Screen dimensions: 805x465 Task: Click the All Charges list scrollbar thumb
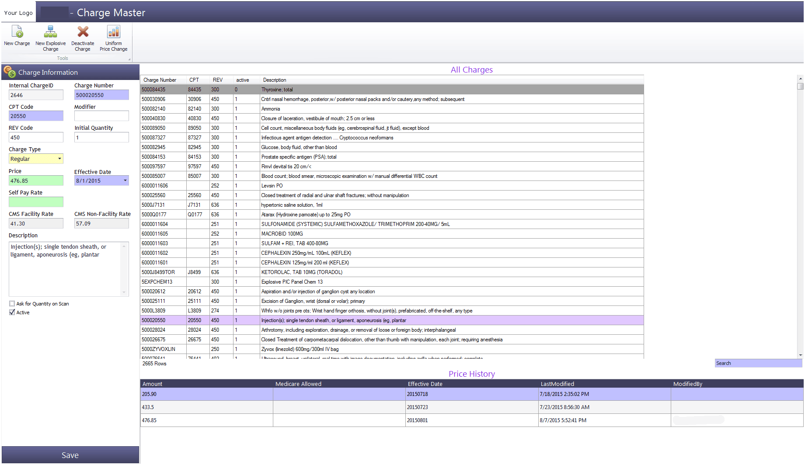pos(800,86)
